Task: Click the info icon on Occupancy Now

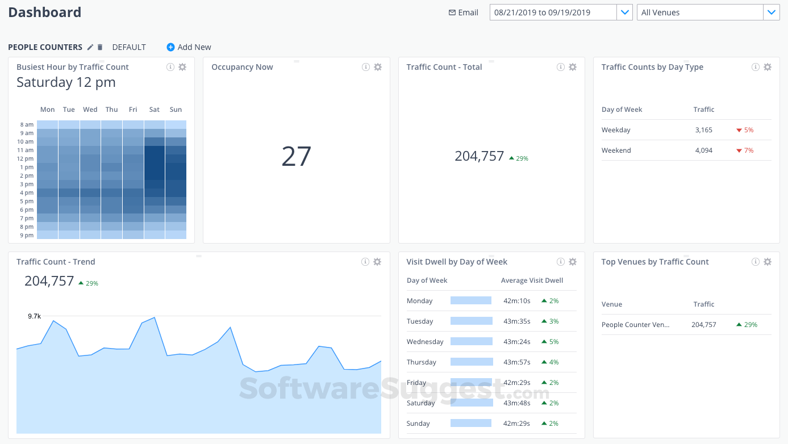Action: (365, 66)
